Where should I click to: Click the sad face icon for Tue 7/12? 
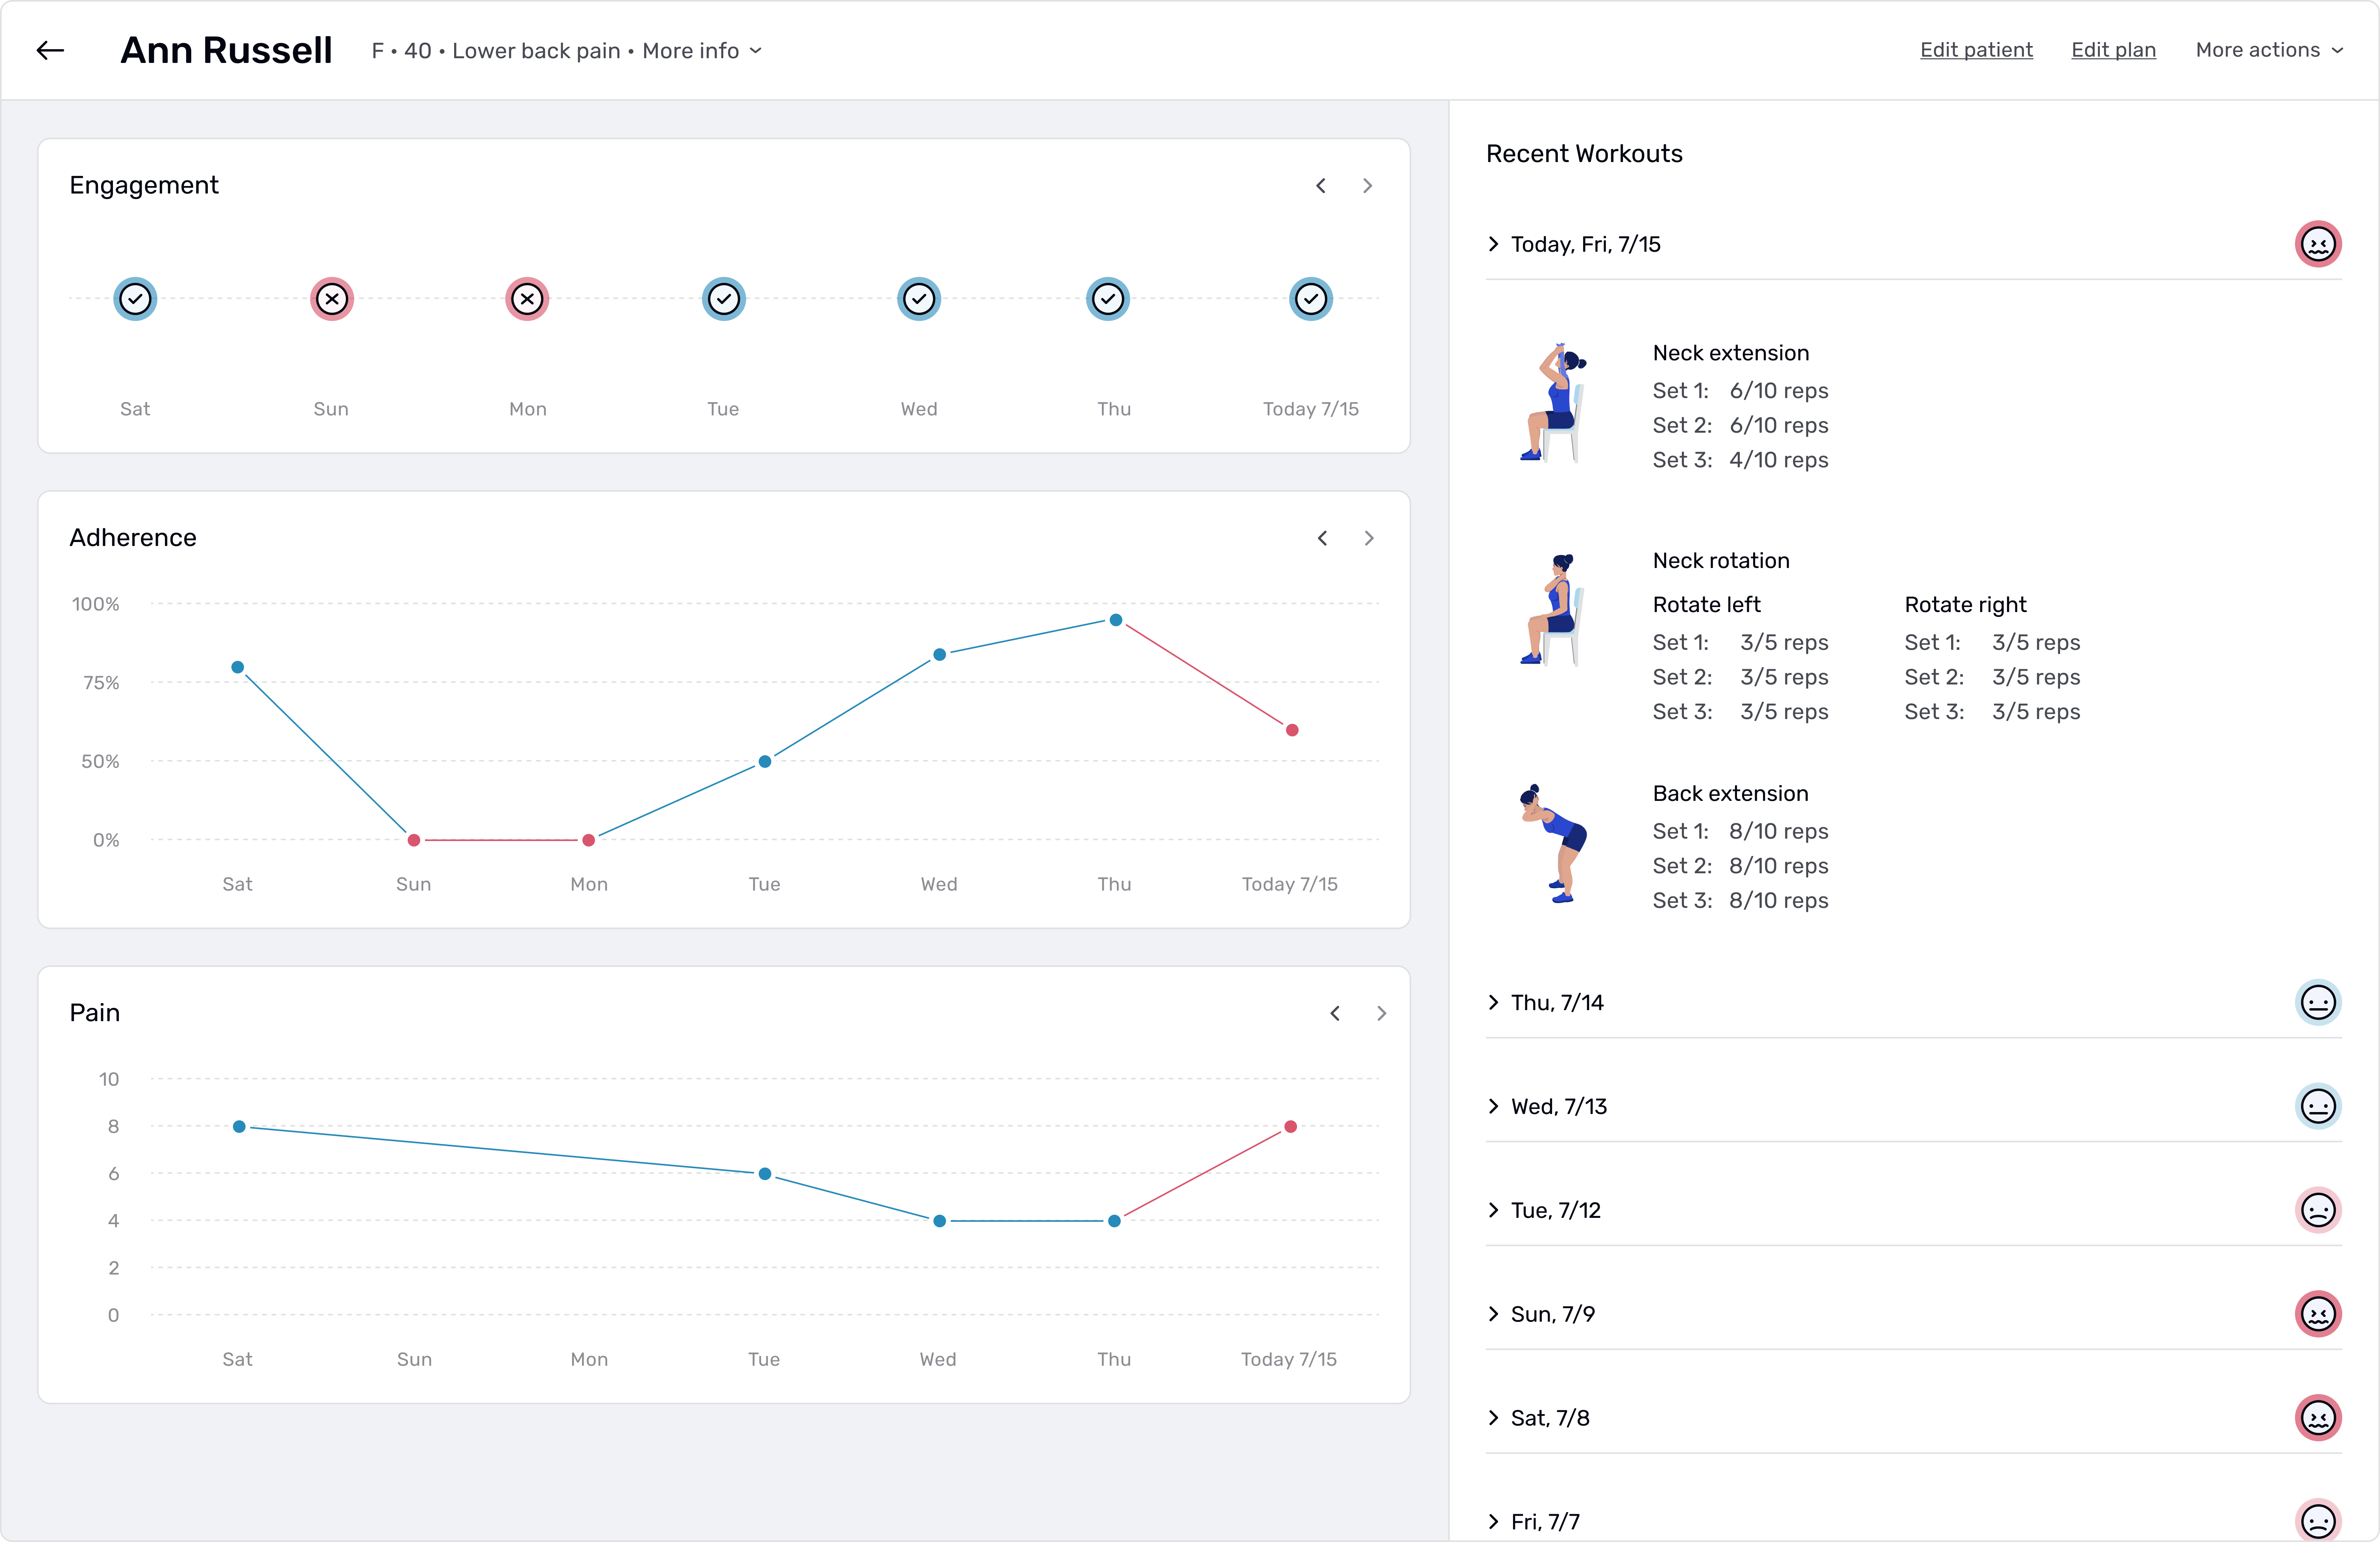point(2317,1210)
